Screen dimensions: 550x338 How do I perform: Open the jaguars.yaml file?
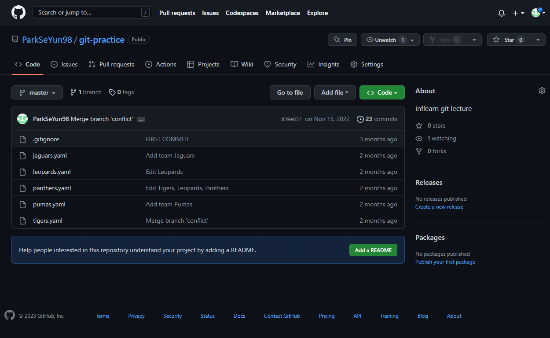[50, 155]
